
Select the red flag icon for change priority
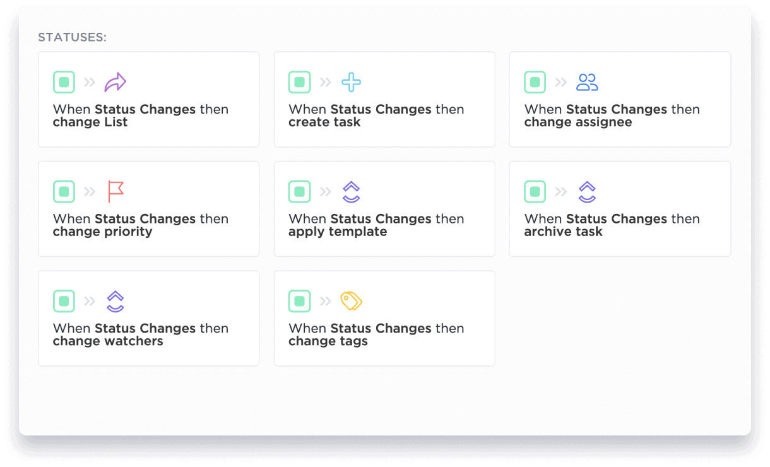click(x=115, y=191)
